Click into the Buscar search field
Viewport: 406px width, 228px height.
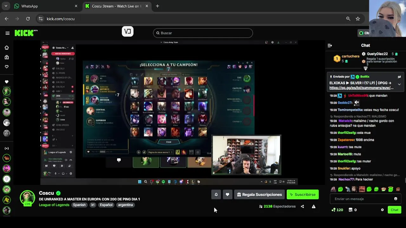click(203, 33)
